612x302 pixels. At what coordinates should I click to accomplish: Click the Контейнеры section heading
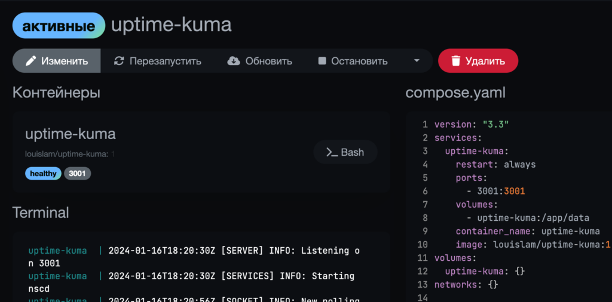click(56, 93)
